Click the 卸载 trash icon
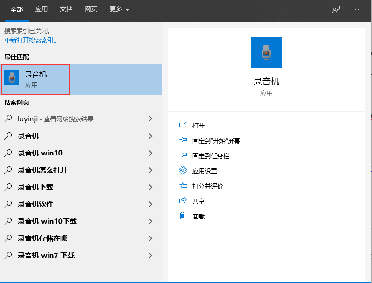372x283 pixels. (x=182, y=216)
